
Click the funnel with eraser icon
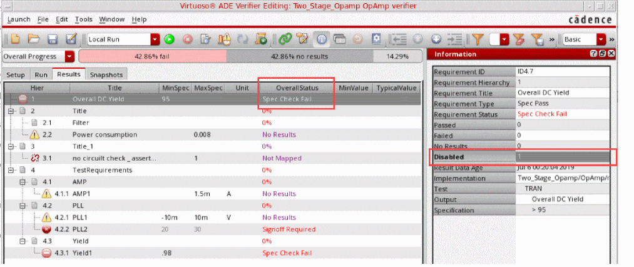pos(519,39)
